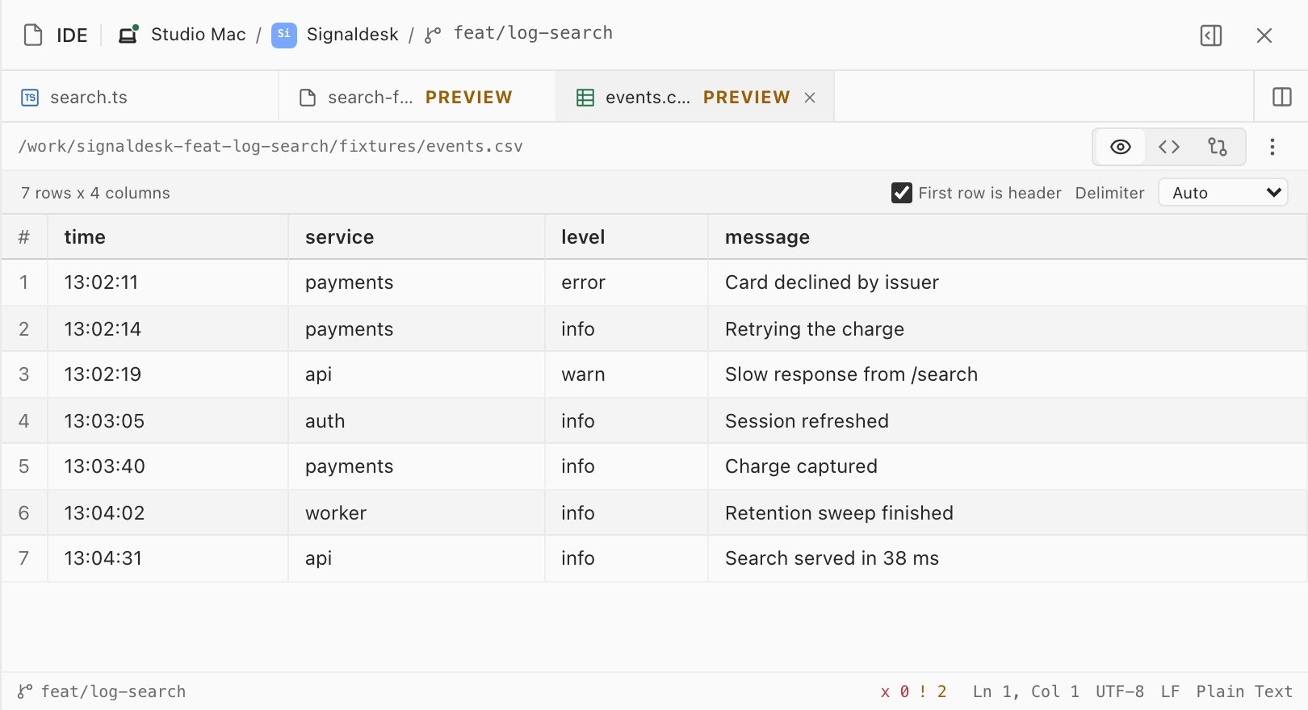Click feat/log-search breadcrumb branch name
Image resolution: width=1308 pixels, height=710 pixels.
(533, 33)
